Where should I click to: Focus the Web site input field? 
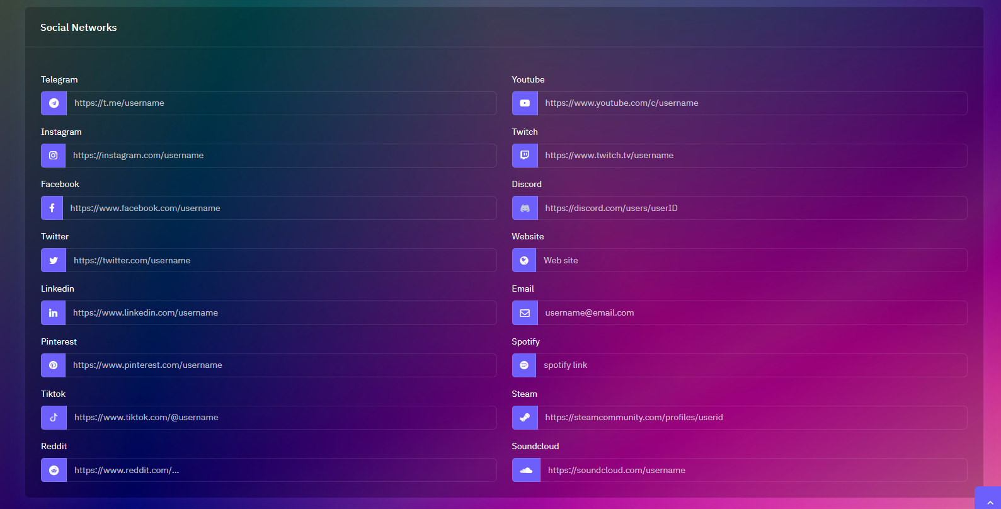click(x=752, y=260)
